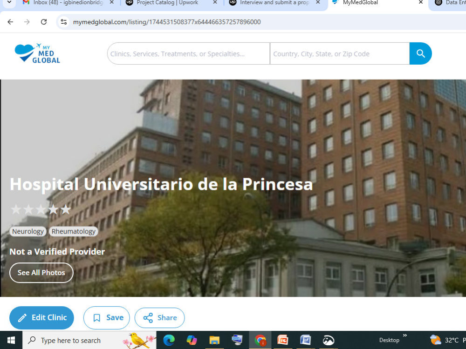Close the Project Catalog Upwork tab
This screenshot has width=466, height=349.
coord(215,2)
